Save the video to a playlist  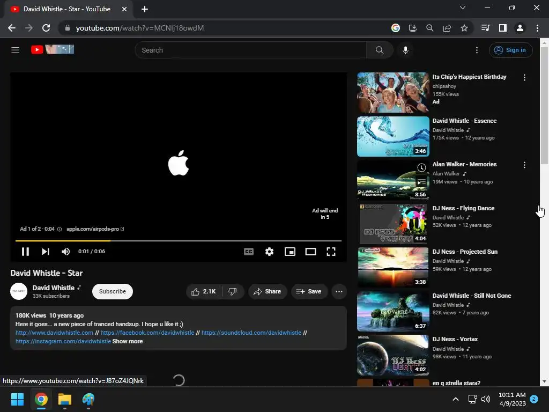(309, 291)
